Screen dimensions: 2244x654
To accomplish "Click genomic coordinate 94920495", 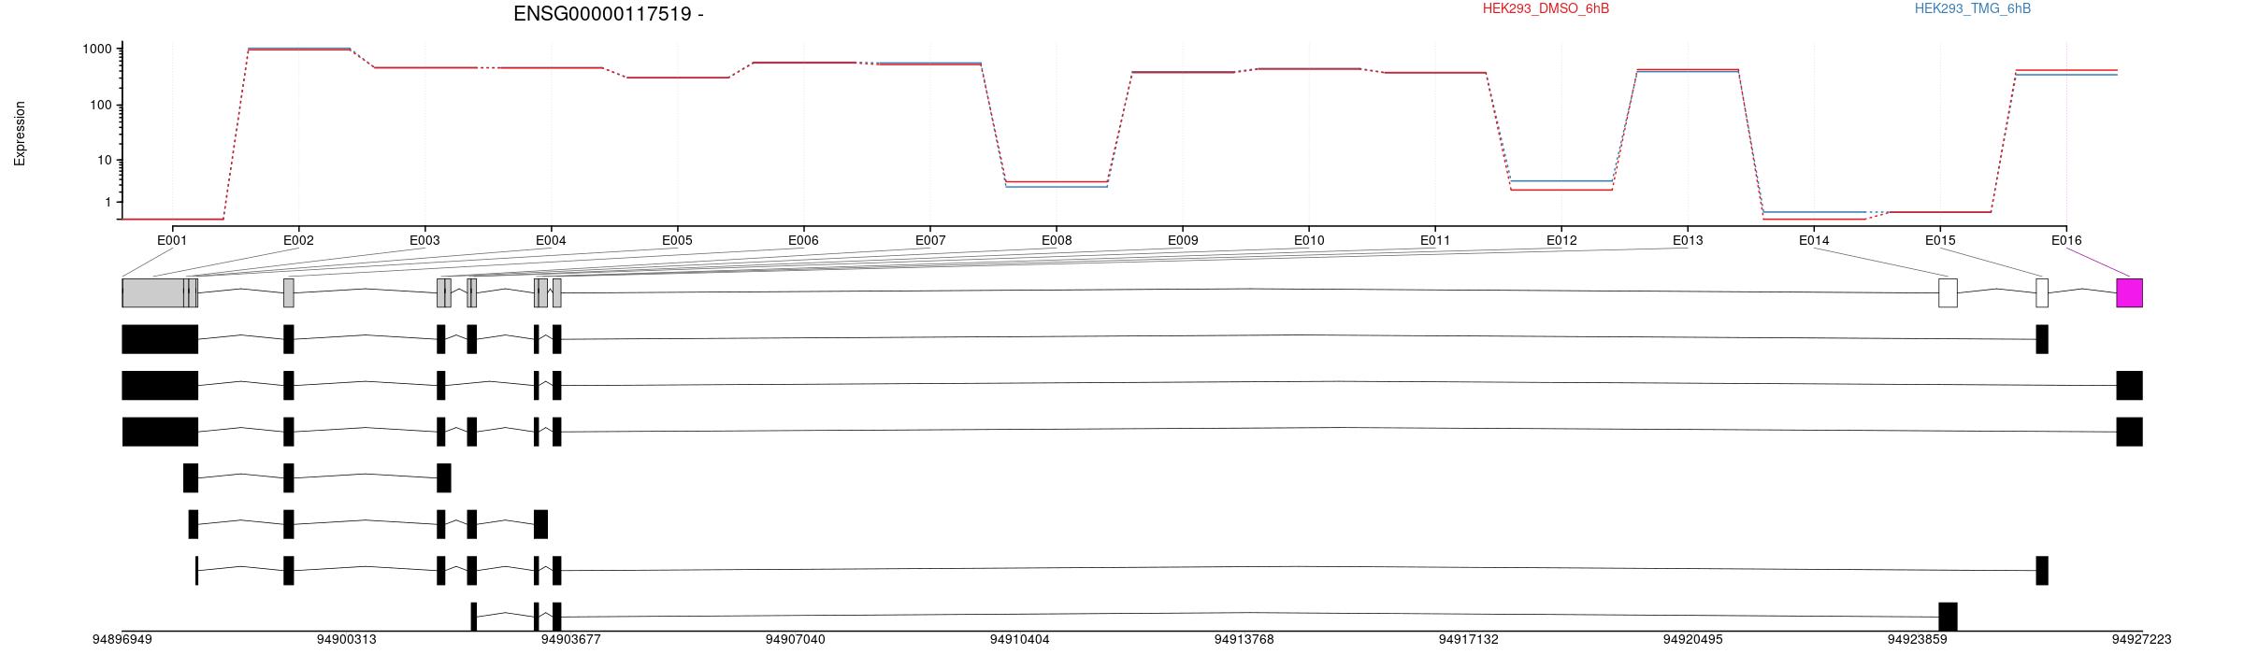I will pos(1692,640).
